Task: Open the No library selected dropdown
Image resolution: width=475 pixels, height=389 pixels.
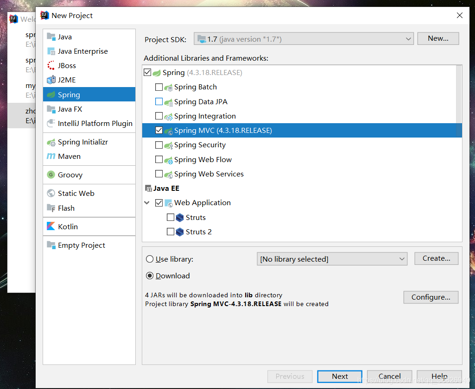Action: pos(332,259)
